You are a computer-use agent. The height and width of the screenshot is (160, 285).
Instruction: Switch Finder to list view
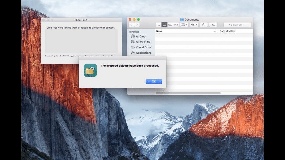[164, 24]
